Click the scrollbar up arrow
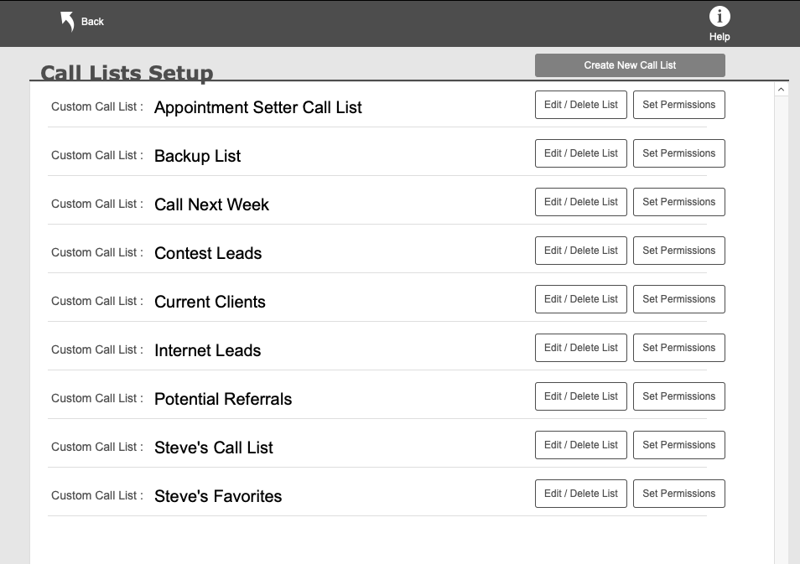 tap(781, 89)
